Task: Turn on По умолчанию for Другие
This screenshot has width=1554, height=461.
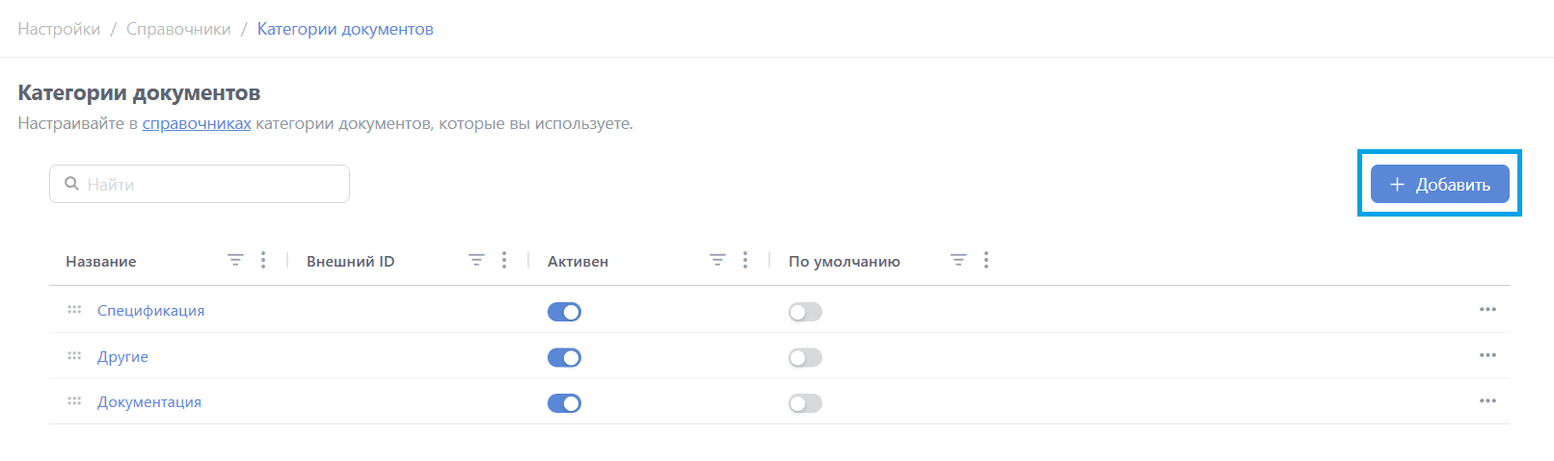Action: click(x=805, y=358)
